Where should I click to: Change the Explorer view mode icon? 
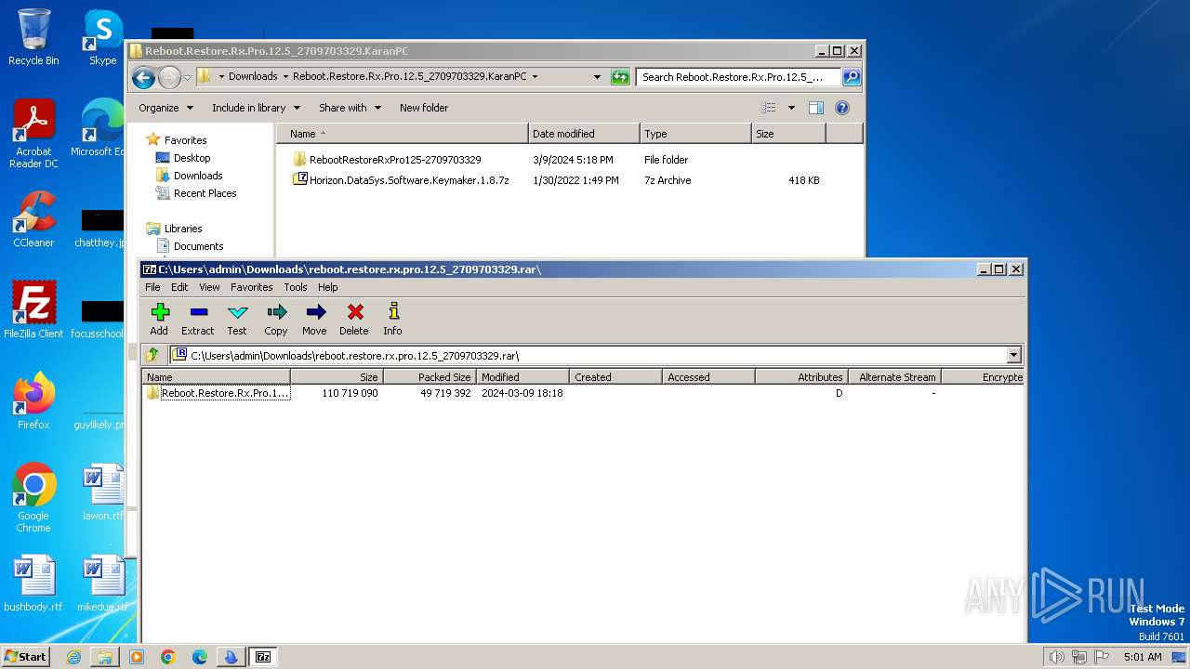(769, 108)
